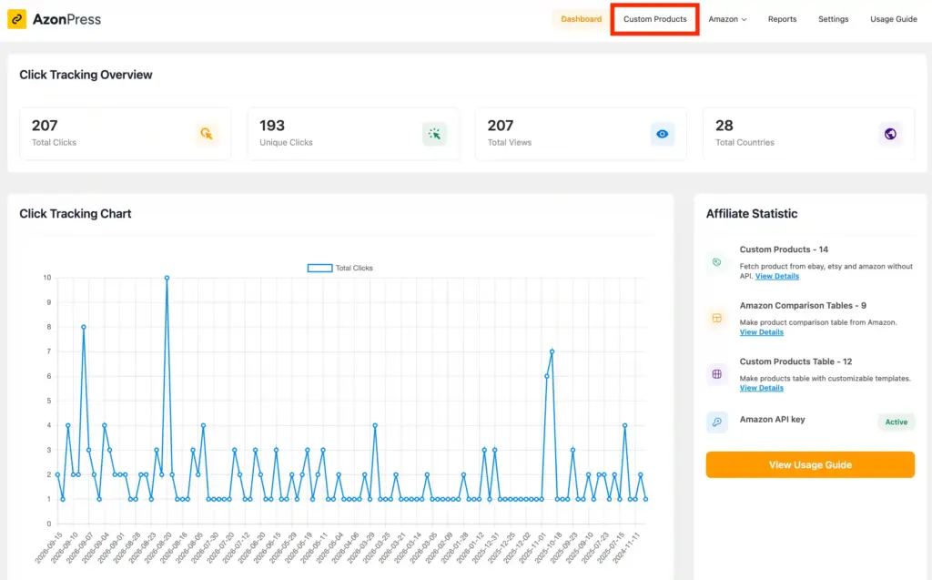Go to Custom Products menu item
Image resolution: width=932 pixels, height=580 pixels.
[655, 19]
